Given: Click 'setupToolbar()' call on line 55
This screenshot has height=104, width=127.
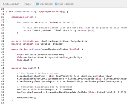Looking at the screenshot, I should pyautogui.click(x=27, y=97).
